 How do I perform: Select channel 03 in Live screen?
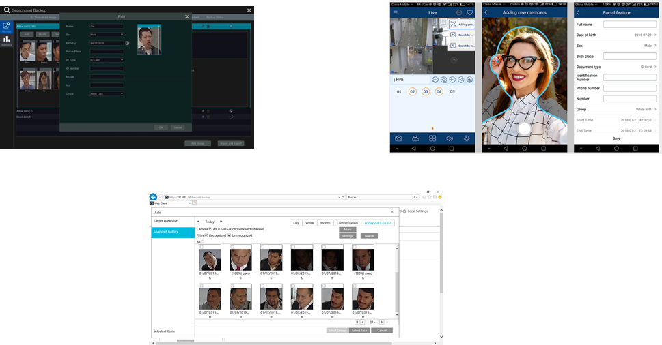426,91
